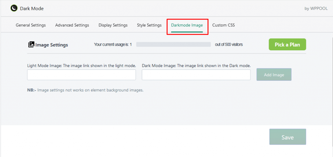Click the Save button
This screenshot has height=157, width=333.
[287, 137]
